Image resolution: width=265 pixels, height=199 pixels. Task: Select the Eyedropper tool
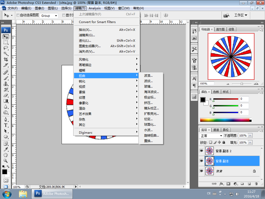[x=6, y=149]
